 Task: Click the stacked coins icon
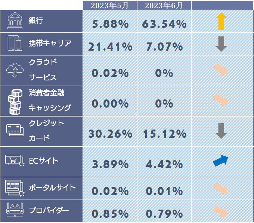pyautogui.click(x=15, y=101)
